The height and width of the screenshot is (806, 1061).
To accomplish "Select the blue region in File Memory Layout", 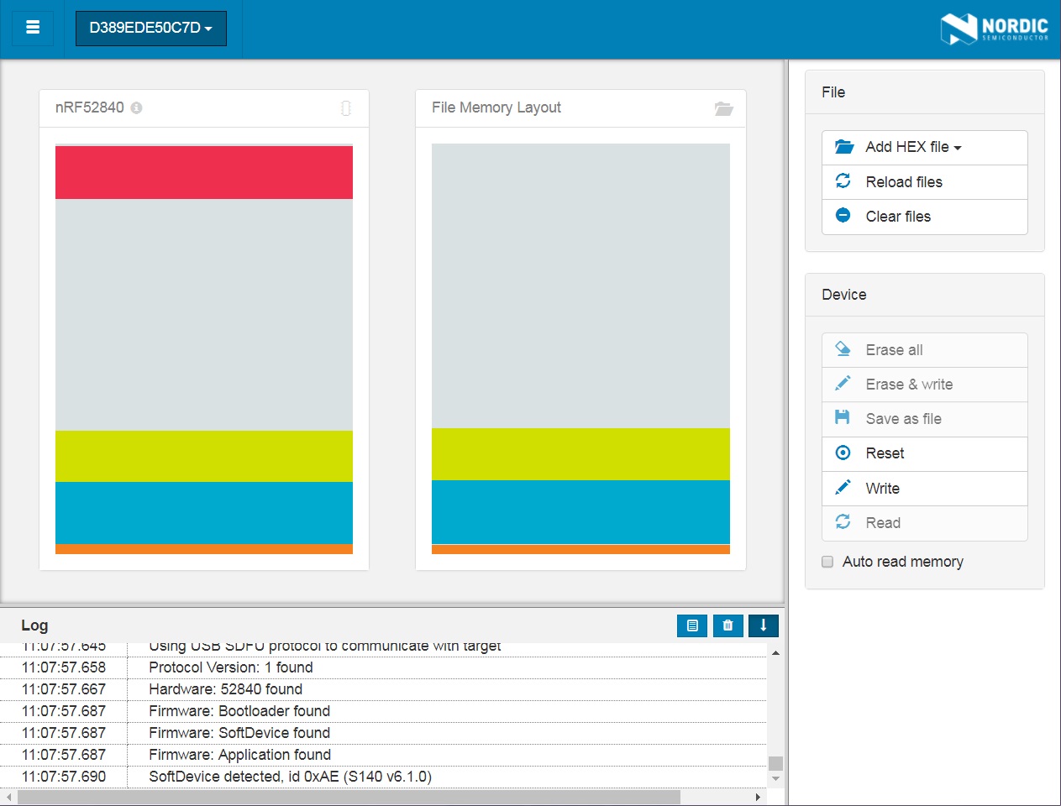I will [x=580, y=512].
